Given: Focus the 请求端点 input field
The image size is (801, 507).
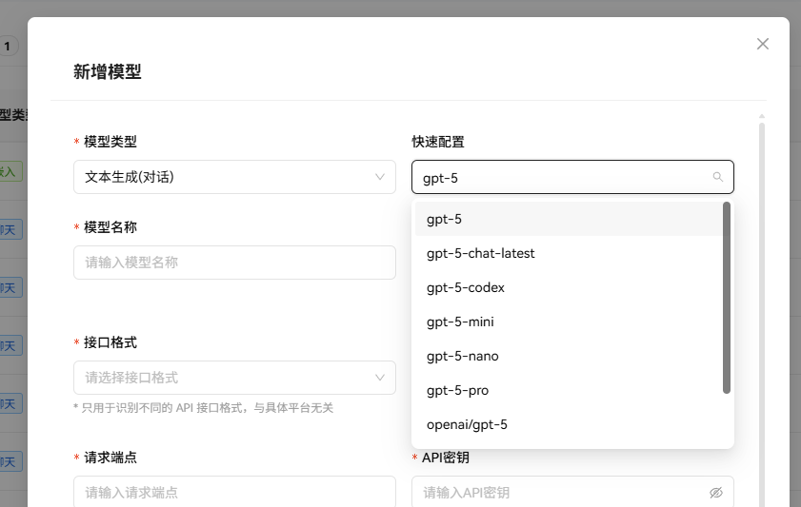Looking at the screenshot, I should point(234,492).
